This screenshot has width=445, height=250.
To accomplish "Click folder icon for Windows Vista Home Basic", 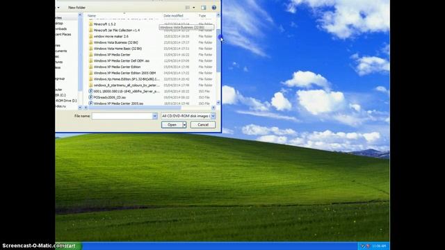I will pyautogui.click(x=91, y=49).
